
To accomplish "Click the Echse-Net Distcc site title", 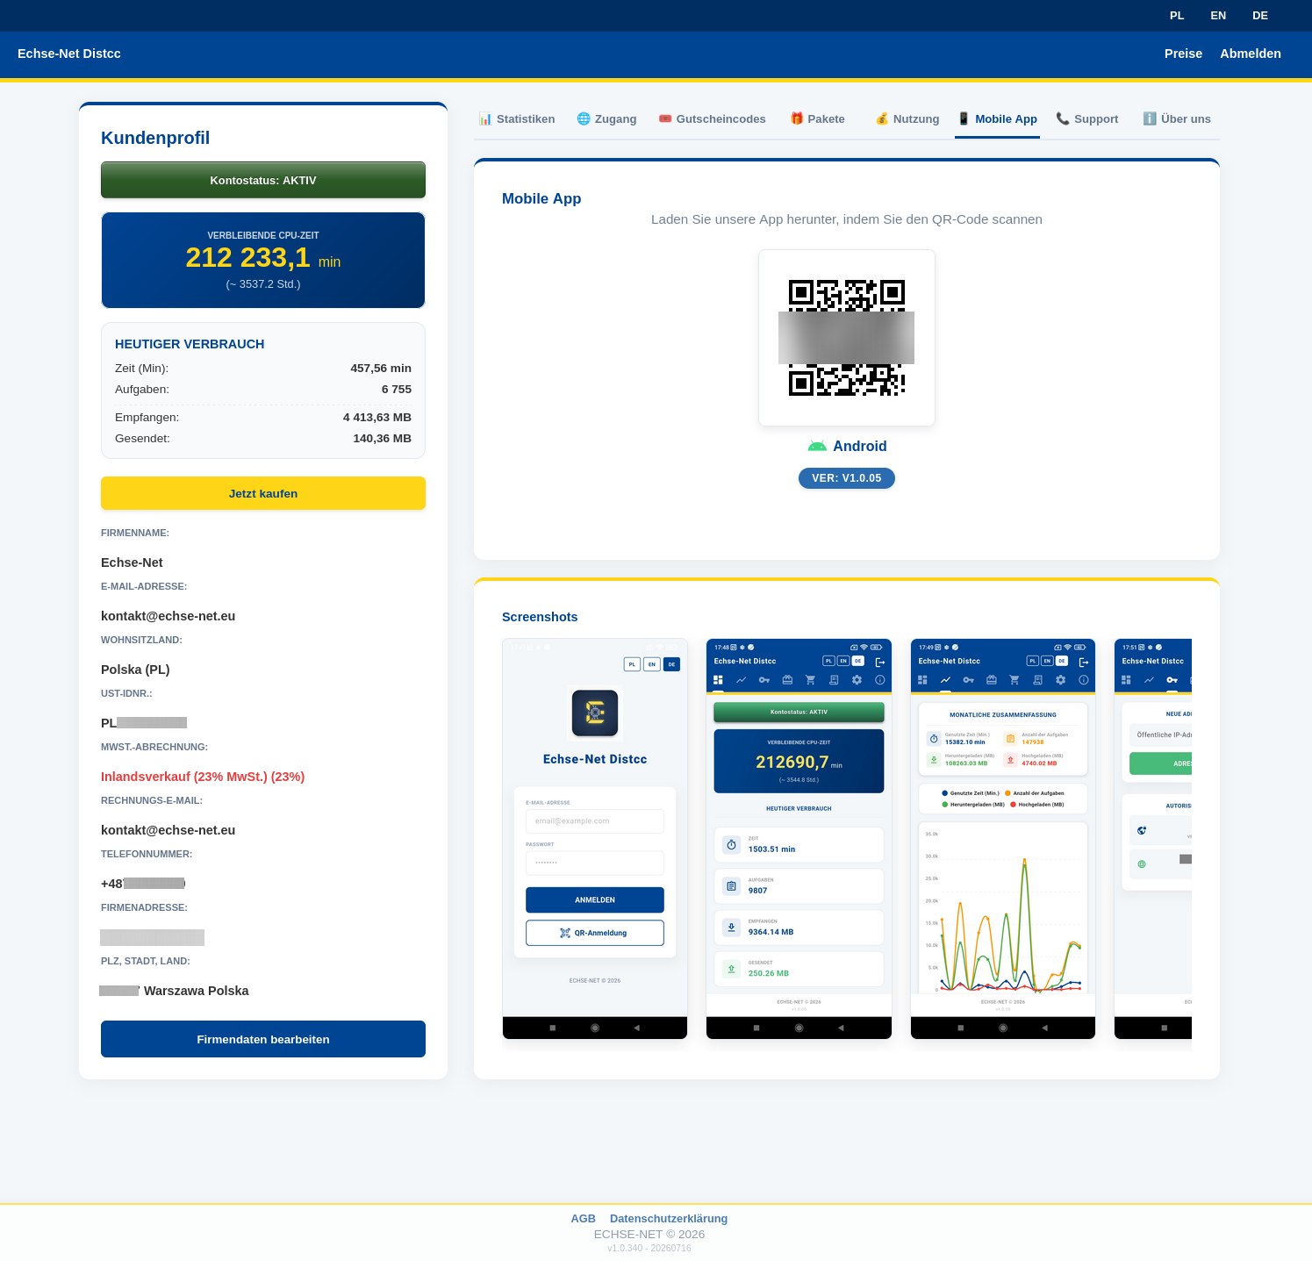I will tap(69, 54).
